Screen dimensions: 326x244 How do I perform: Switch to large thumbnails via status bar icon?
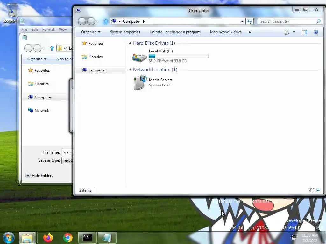pos(318,190)
